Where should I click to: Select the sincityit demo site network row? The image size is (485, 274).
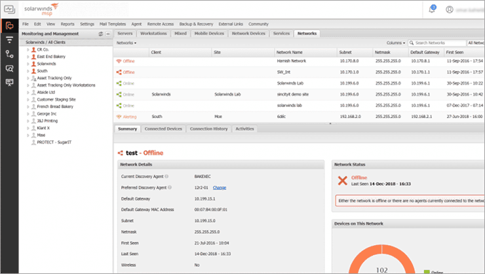299,94
